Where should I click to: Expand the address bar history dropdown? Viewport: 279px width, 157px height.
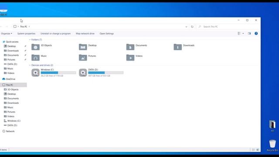pos(186,27)
